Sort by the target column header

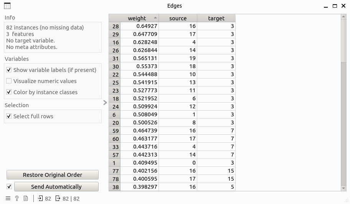216,18
